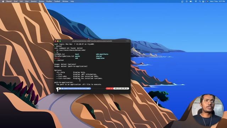Open the Shell menu
The width and height of the screenshot is (227, 128).
(x=16, y=1)
